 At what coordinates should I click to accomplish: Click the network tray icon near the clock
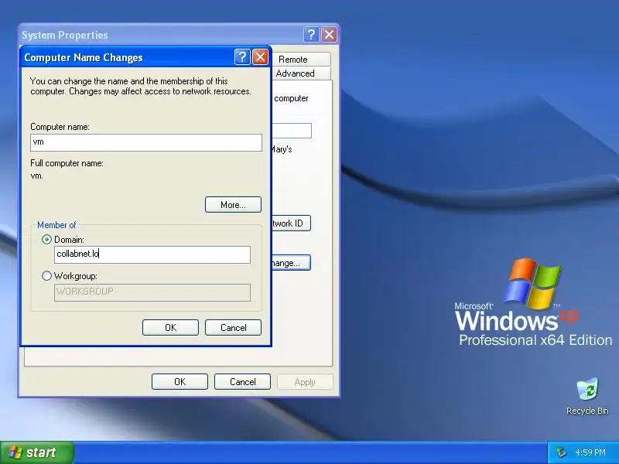click(560, 452)
